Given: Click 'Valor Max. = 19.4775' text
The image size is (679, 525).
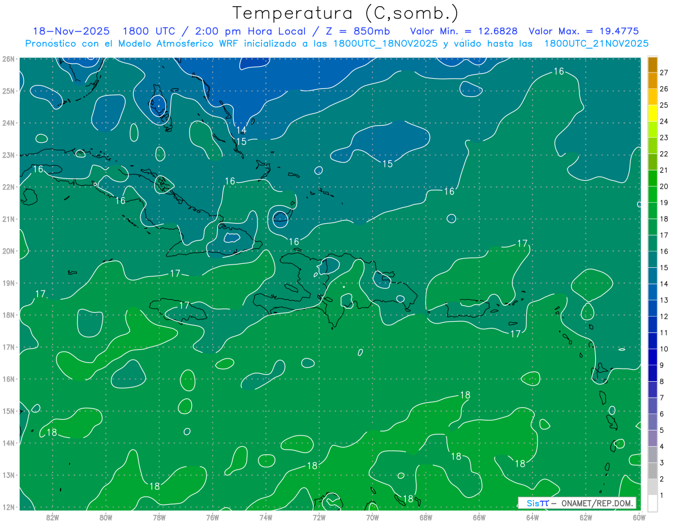Looking at the screenshot, I should pyautogui.click(x=583, y=31).
